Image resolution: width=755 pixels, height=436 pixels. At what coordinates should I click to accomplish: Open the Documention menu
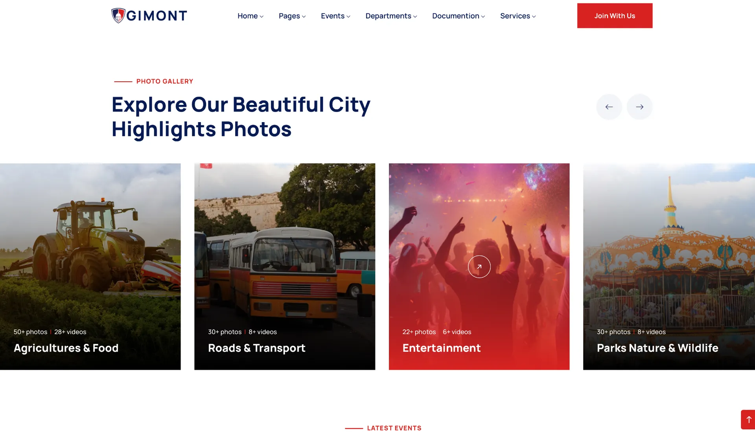[458, 16]
